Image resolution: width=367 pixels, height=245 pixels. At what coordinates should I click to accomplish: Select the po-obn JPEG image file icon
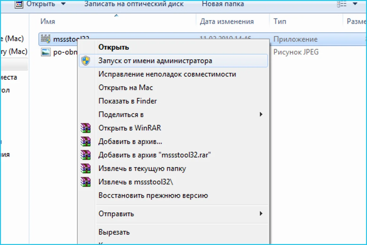click(x=46, y=52)
